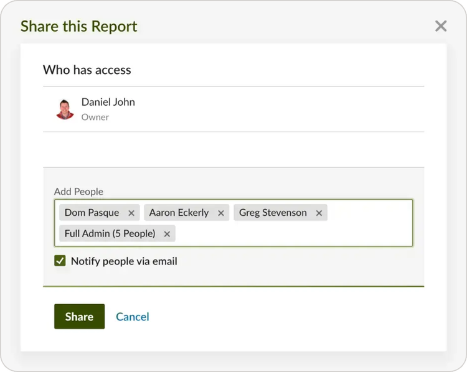Cancel sharing via the Cancel link
467x372 pixels.
(133, 317)
